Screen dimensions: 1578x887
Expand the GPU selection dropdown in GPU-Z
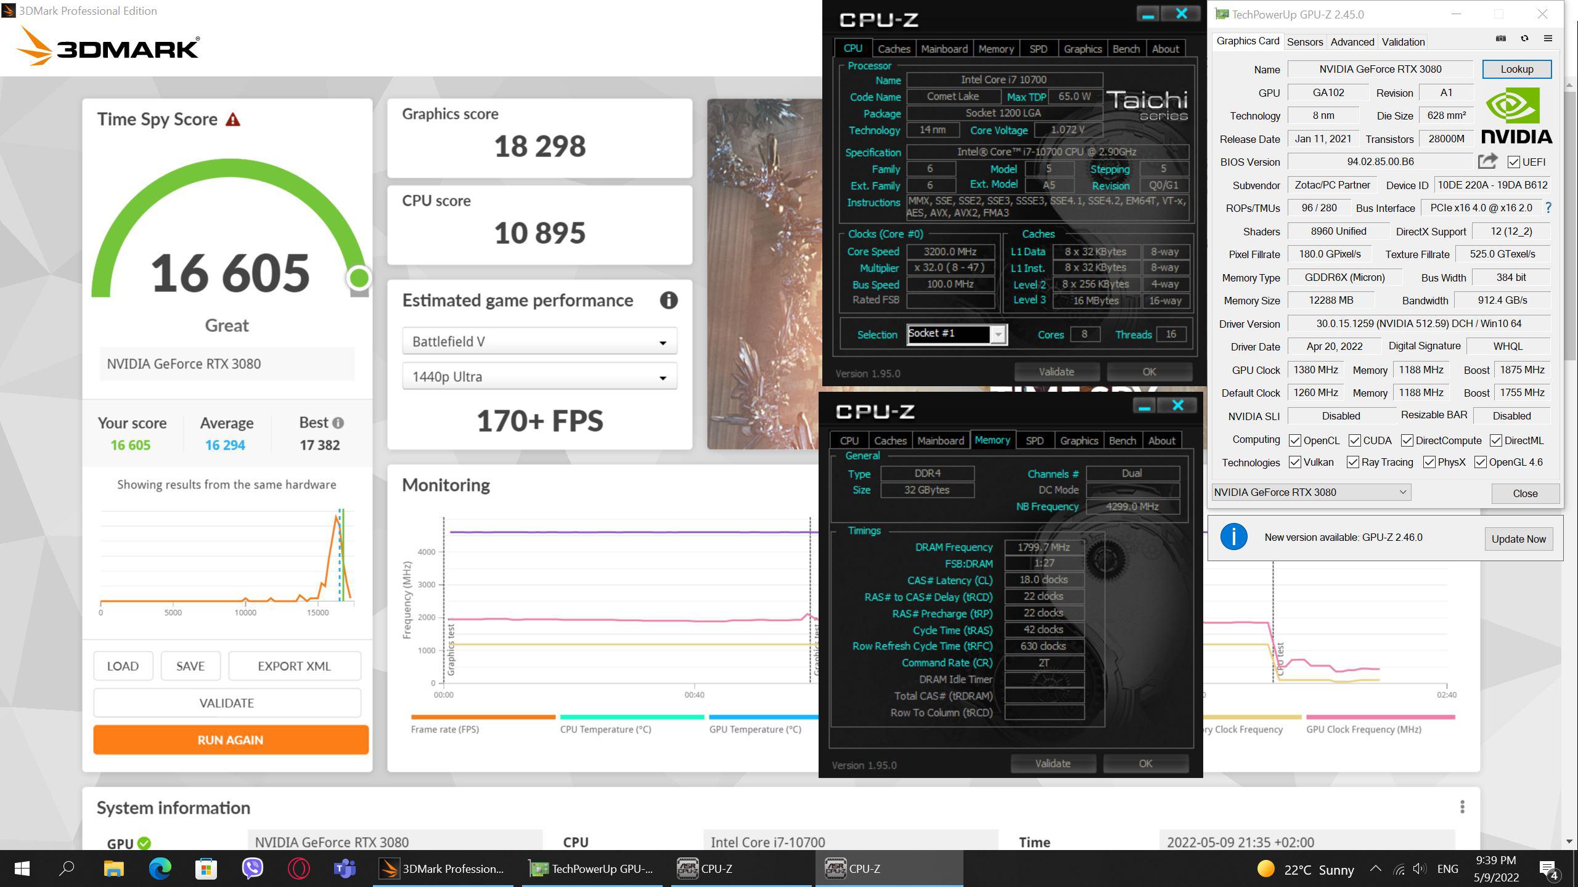pyautogui.click(x=1310, y=492)
